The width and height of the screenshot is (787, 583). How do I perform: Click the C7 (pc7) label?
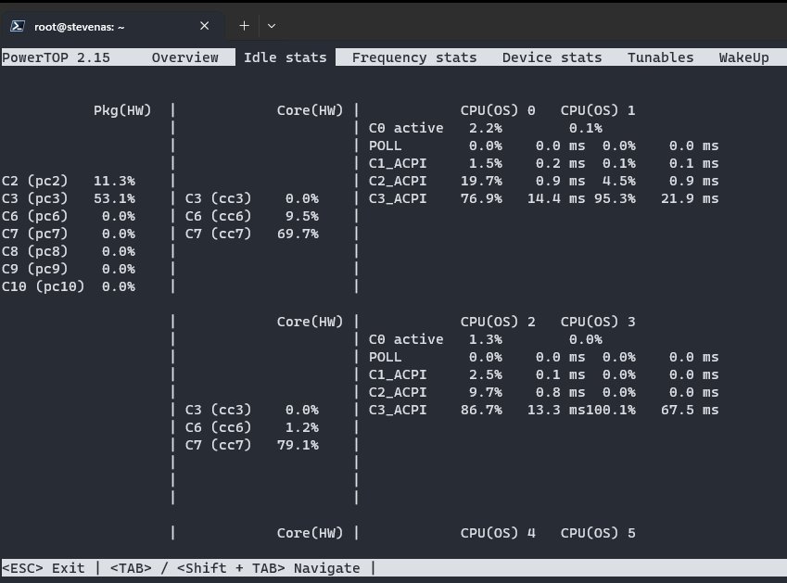(x=34, y=234)
